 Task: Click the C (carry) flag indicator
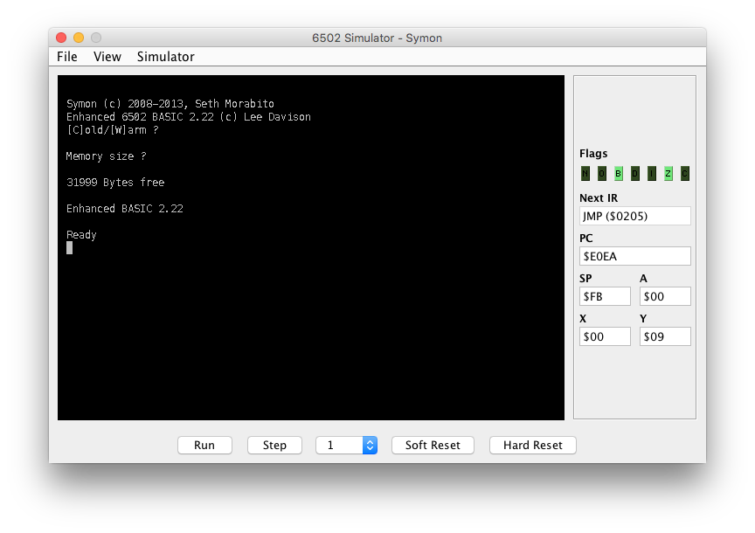point(685,173)
